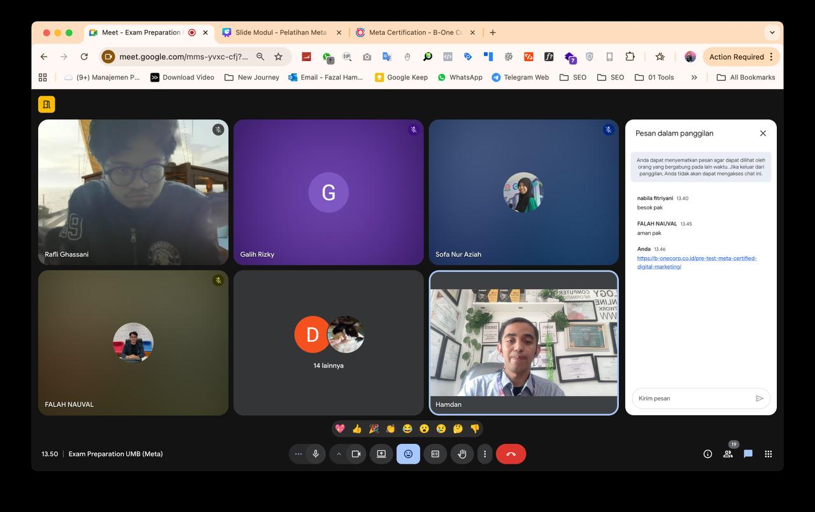Toggle the camera on or off

pos(356,454)
